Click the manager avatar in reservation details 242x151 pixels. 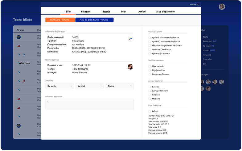(x=130, y=67)
